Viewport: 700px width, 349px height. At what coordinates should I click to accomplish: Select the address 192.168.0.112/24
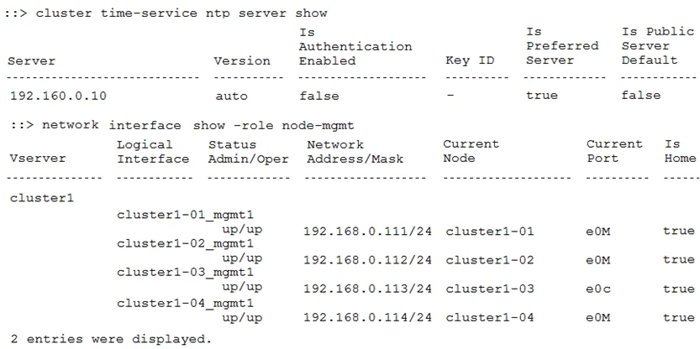[367, 260]
